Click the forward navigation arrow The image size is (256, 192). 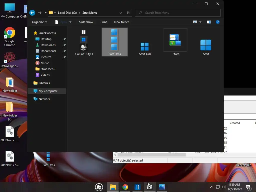[40, 13]
